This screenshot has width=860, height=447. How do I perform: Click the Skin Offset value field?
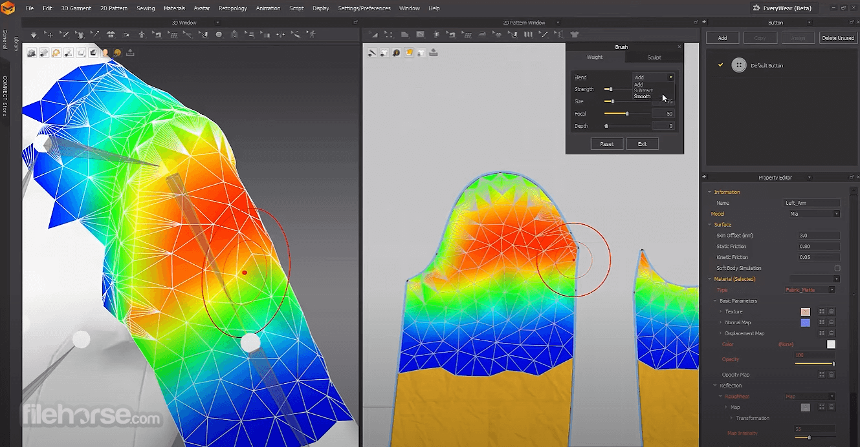819,236
